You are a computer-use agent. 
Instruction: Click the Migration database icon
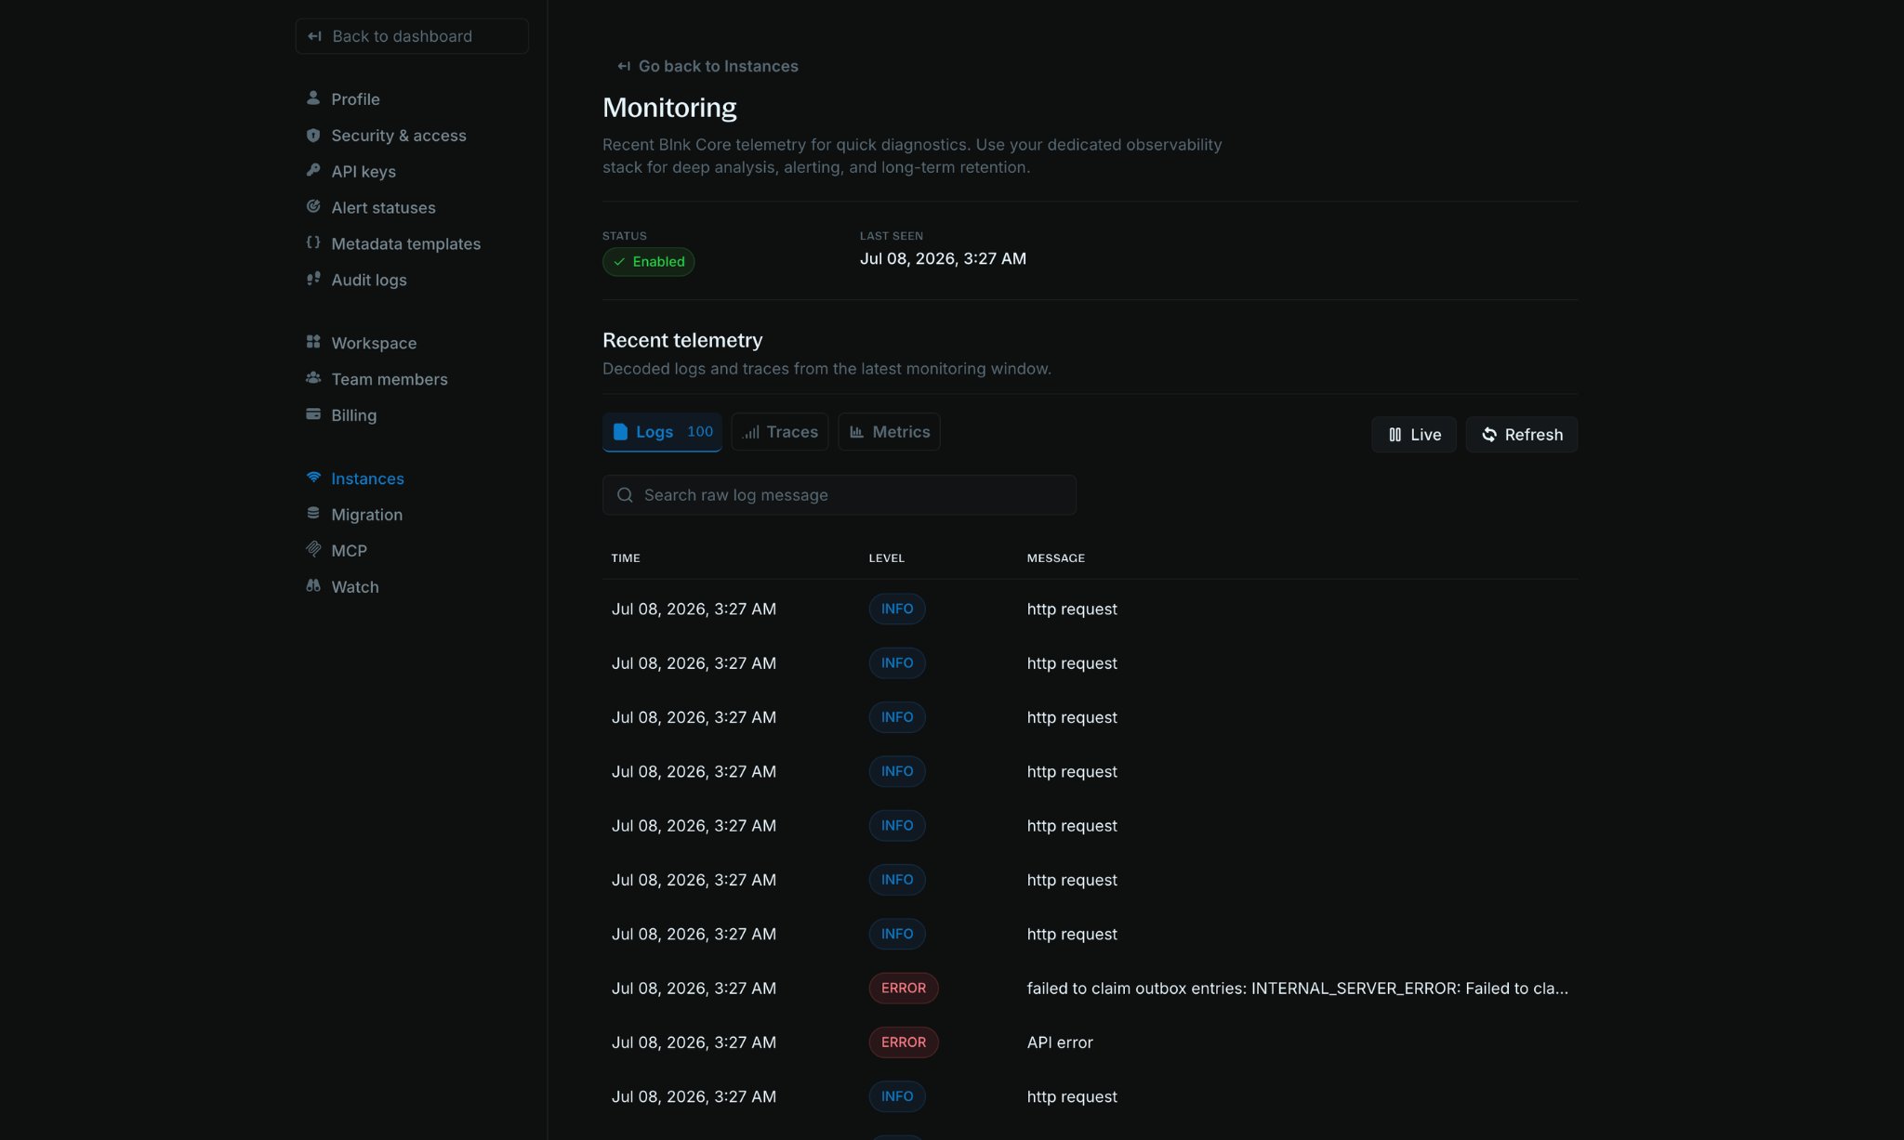pos(313,513)
